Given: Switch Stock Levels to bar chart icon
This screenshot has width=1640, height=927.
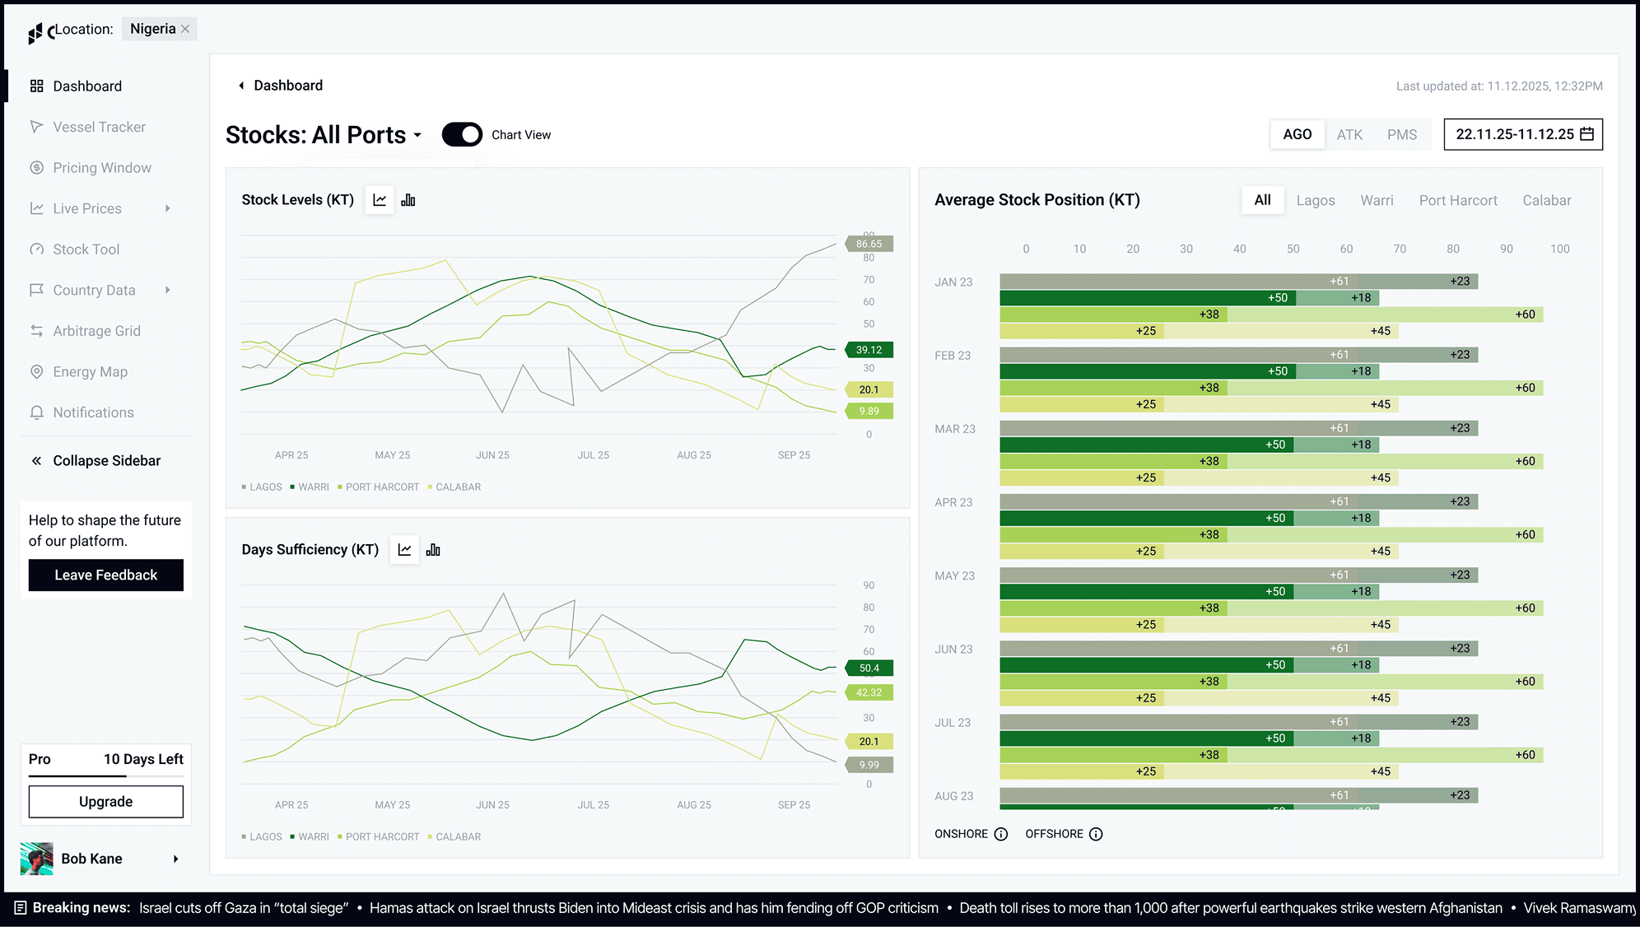Looking at the screenshot, I should (408, 200).
